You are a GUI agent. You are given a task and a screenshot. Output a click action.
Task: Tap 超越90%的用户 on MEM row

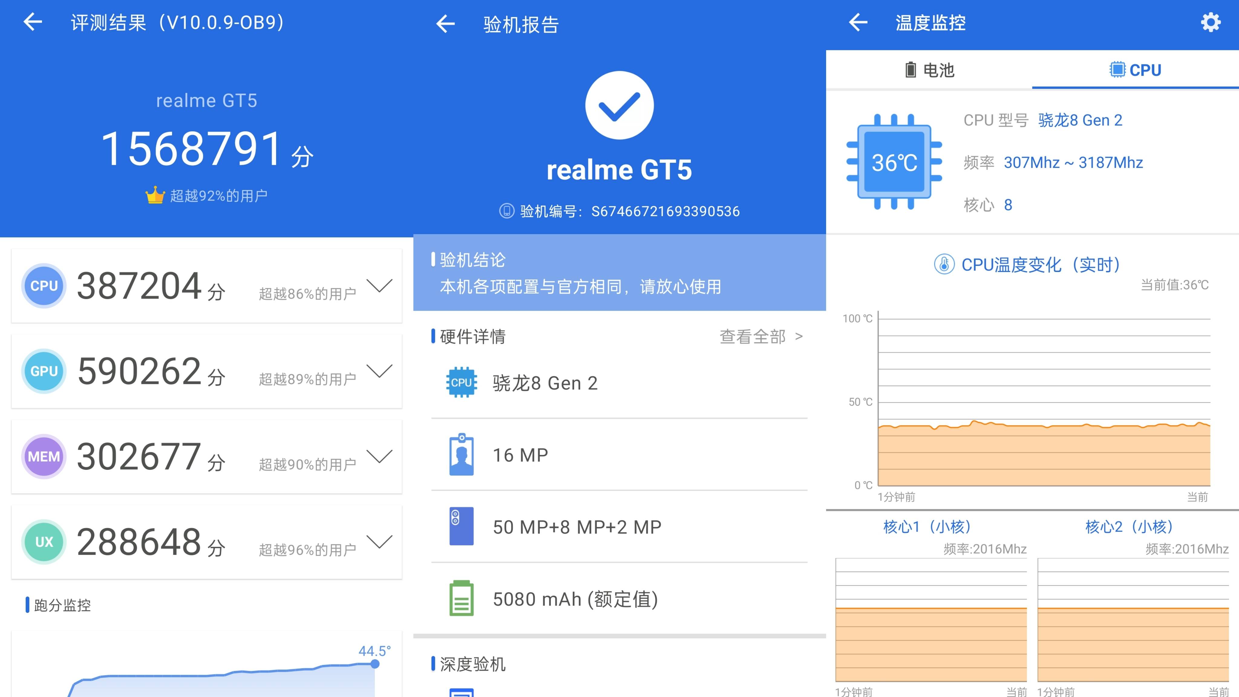pos(307,464)
